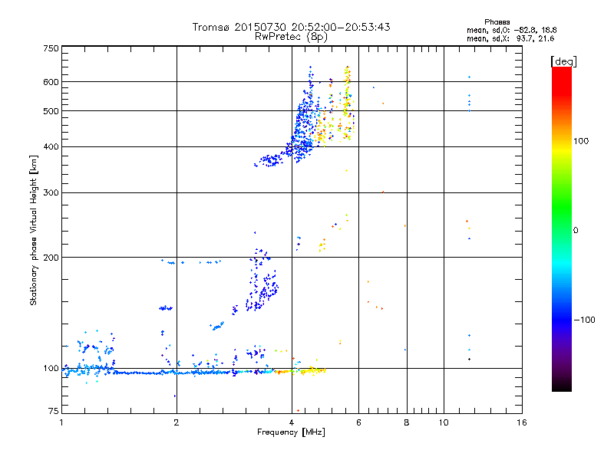614x460 pixels.
Task: Click the 'mean, sd,O: -82.8, 18.8' line
Action: (511, 30)
